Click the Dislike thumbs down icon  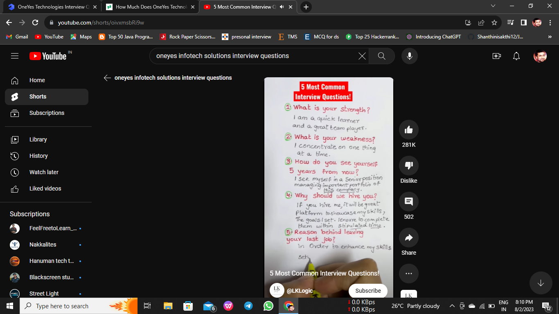(x=408, y=166)
